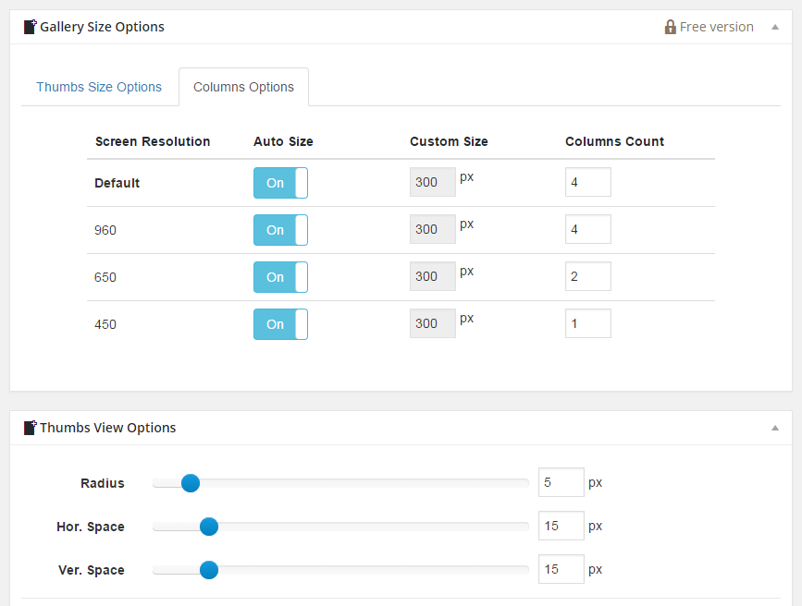The image size is (802, 606).
Task: Click the Free version lock icon
Action: 670,27
